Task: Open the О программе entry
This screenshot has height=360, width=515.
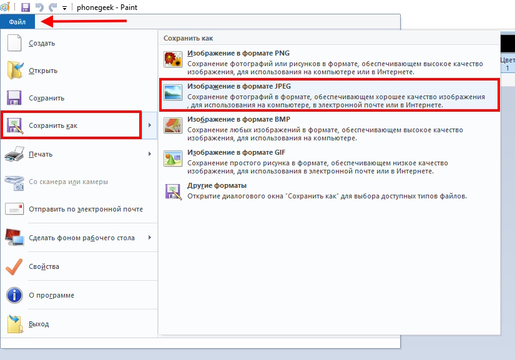Action: click(79, 295)
